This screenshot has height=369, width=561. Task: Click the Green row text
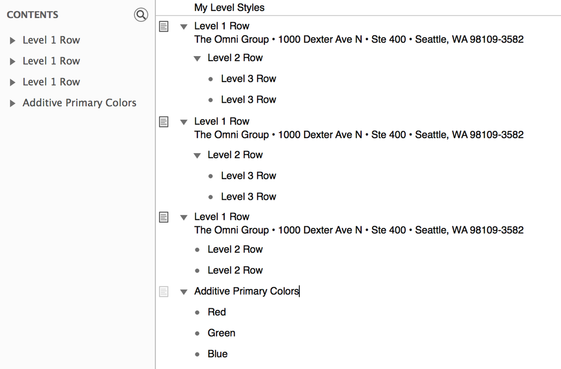click(x=221, y=333)
